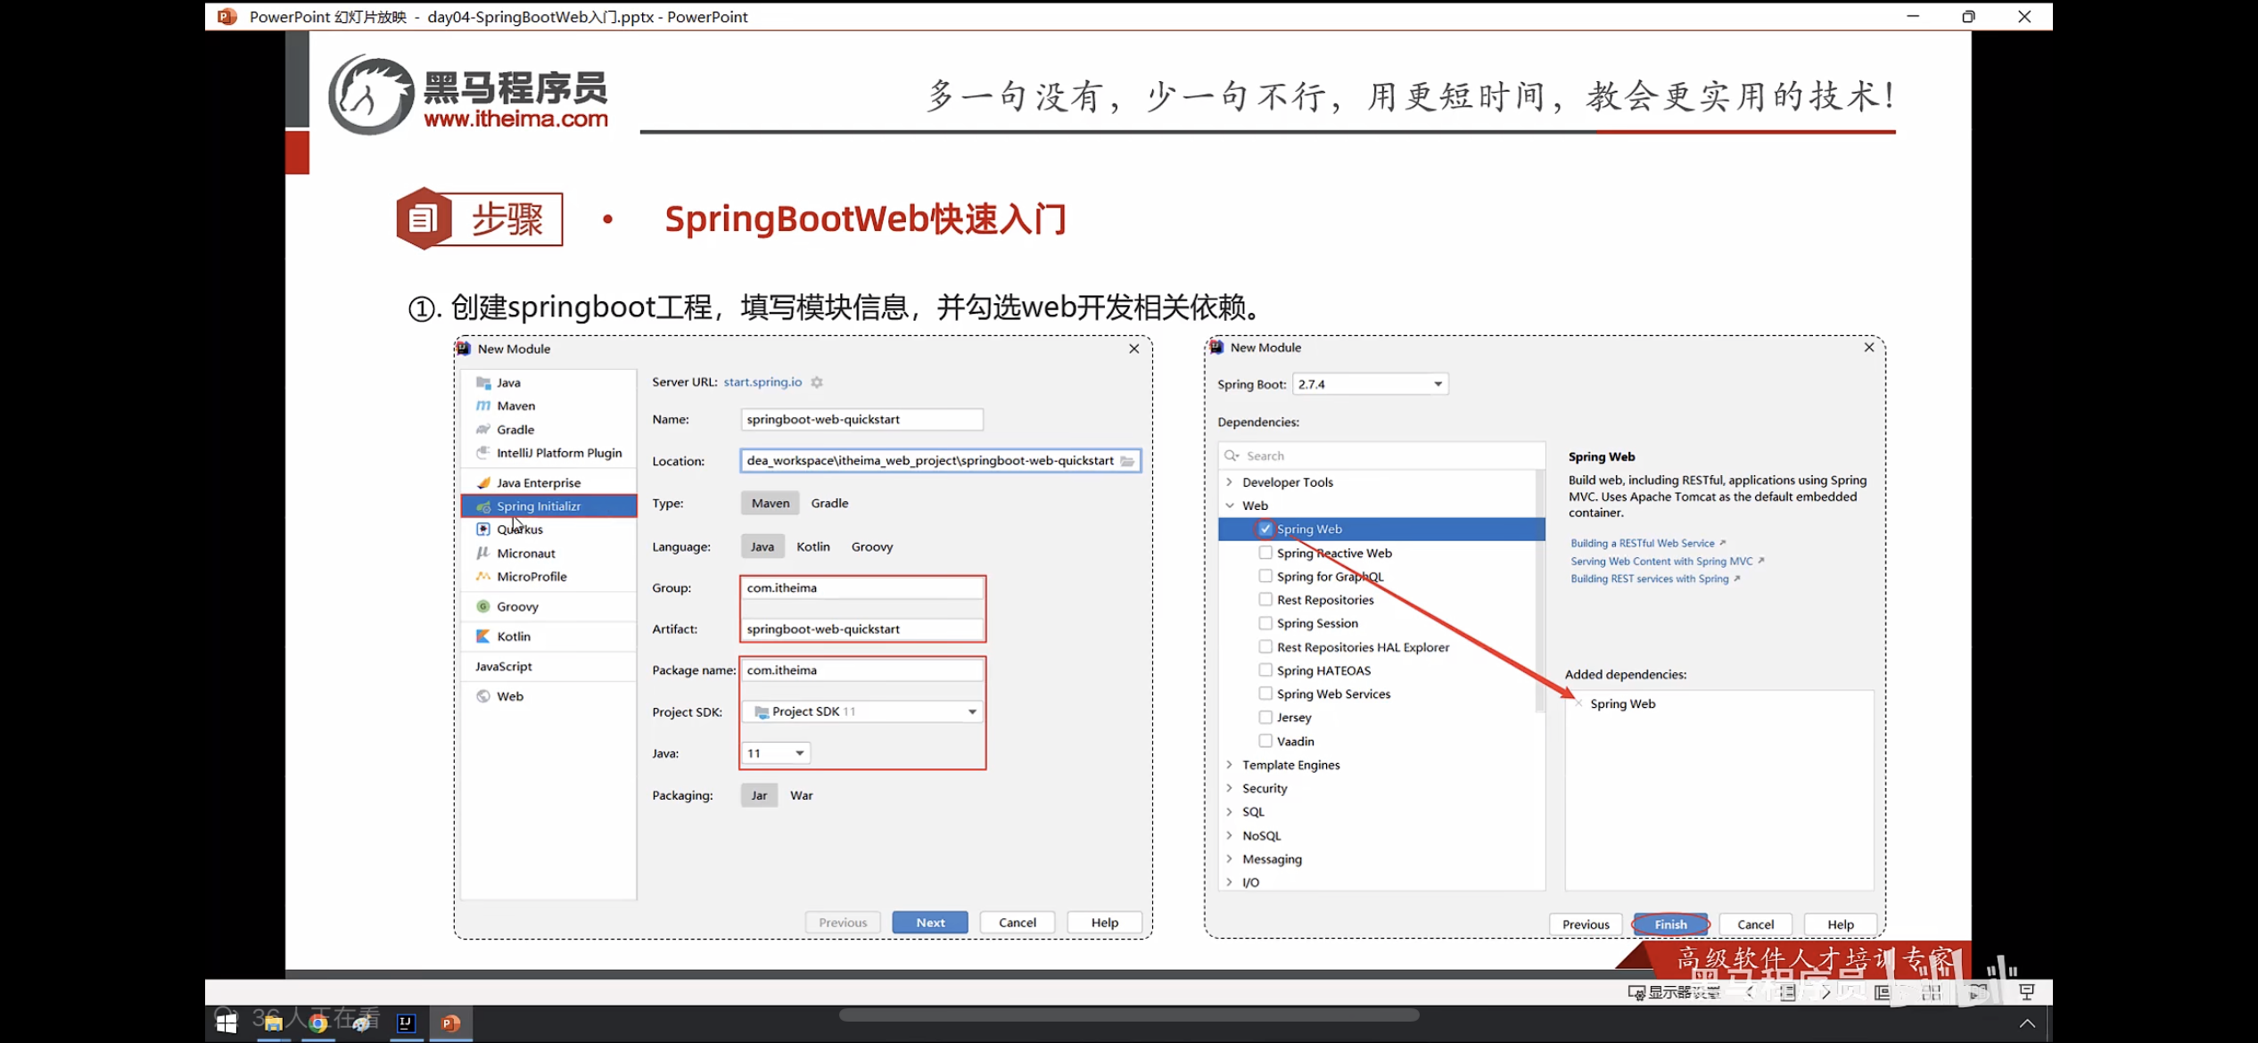Click the Finish button to create module
2258x1043 pixels.
point(1669,922)
